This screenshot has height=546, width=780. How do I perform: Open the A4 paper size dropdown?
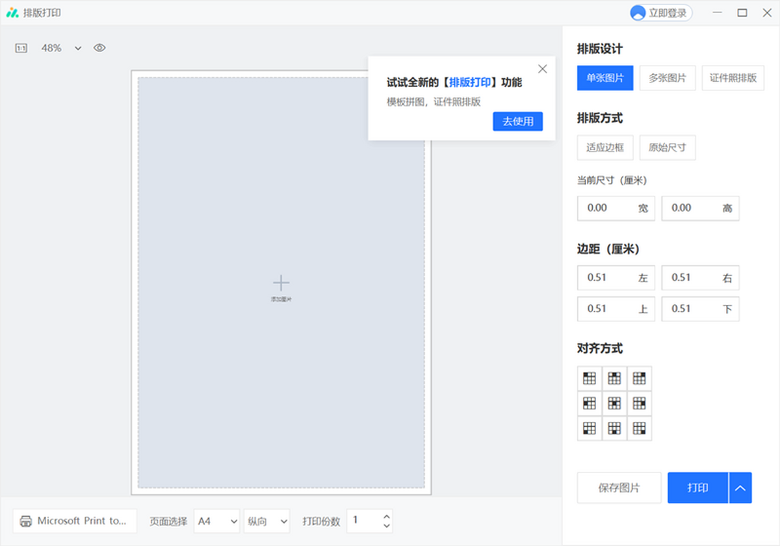tap(217, 521)
